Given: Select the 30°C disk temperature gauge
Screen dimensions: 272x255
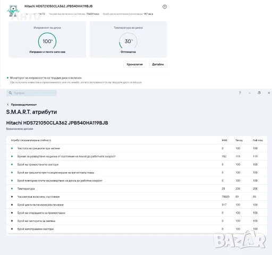Looking at the screenshot, I should coord(128,41).
